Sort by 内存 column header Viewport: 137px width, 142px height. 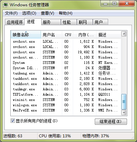pyautogui.click(x=84, y=35)
